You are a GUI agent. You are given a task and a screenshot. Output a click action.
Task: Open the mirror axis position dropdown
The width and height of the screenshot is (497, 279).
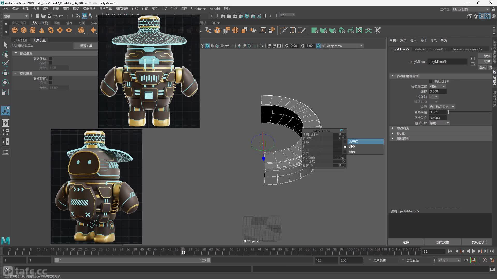pyautogui.click(x=437, y=86)
